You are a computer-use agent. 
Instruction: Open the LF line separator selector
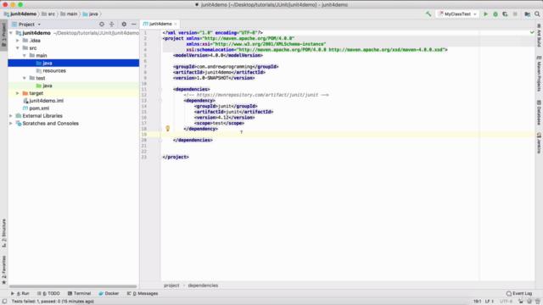tap(489, 302)
